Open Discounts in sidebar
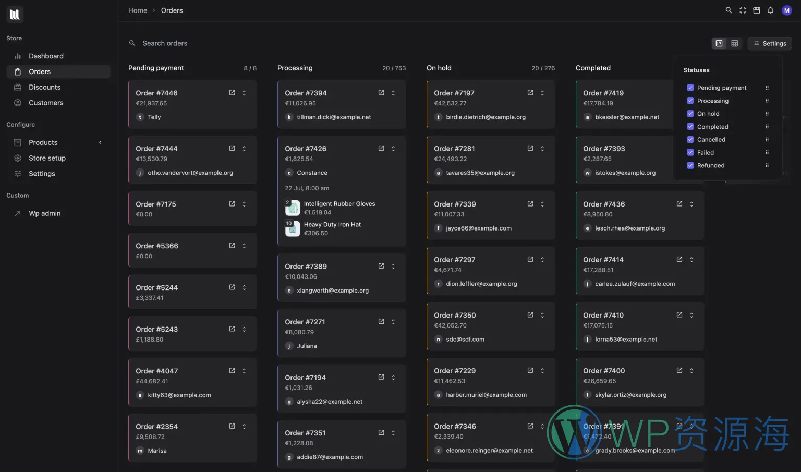Screen dimensions: 801x472 click(58, 87)
